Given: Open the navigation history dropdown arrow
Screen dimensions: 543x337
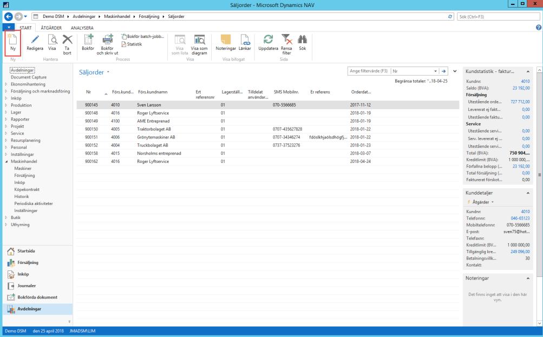Looking at the screenshot, I should tap(25, 16).
